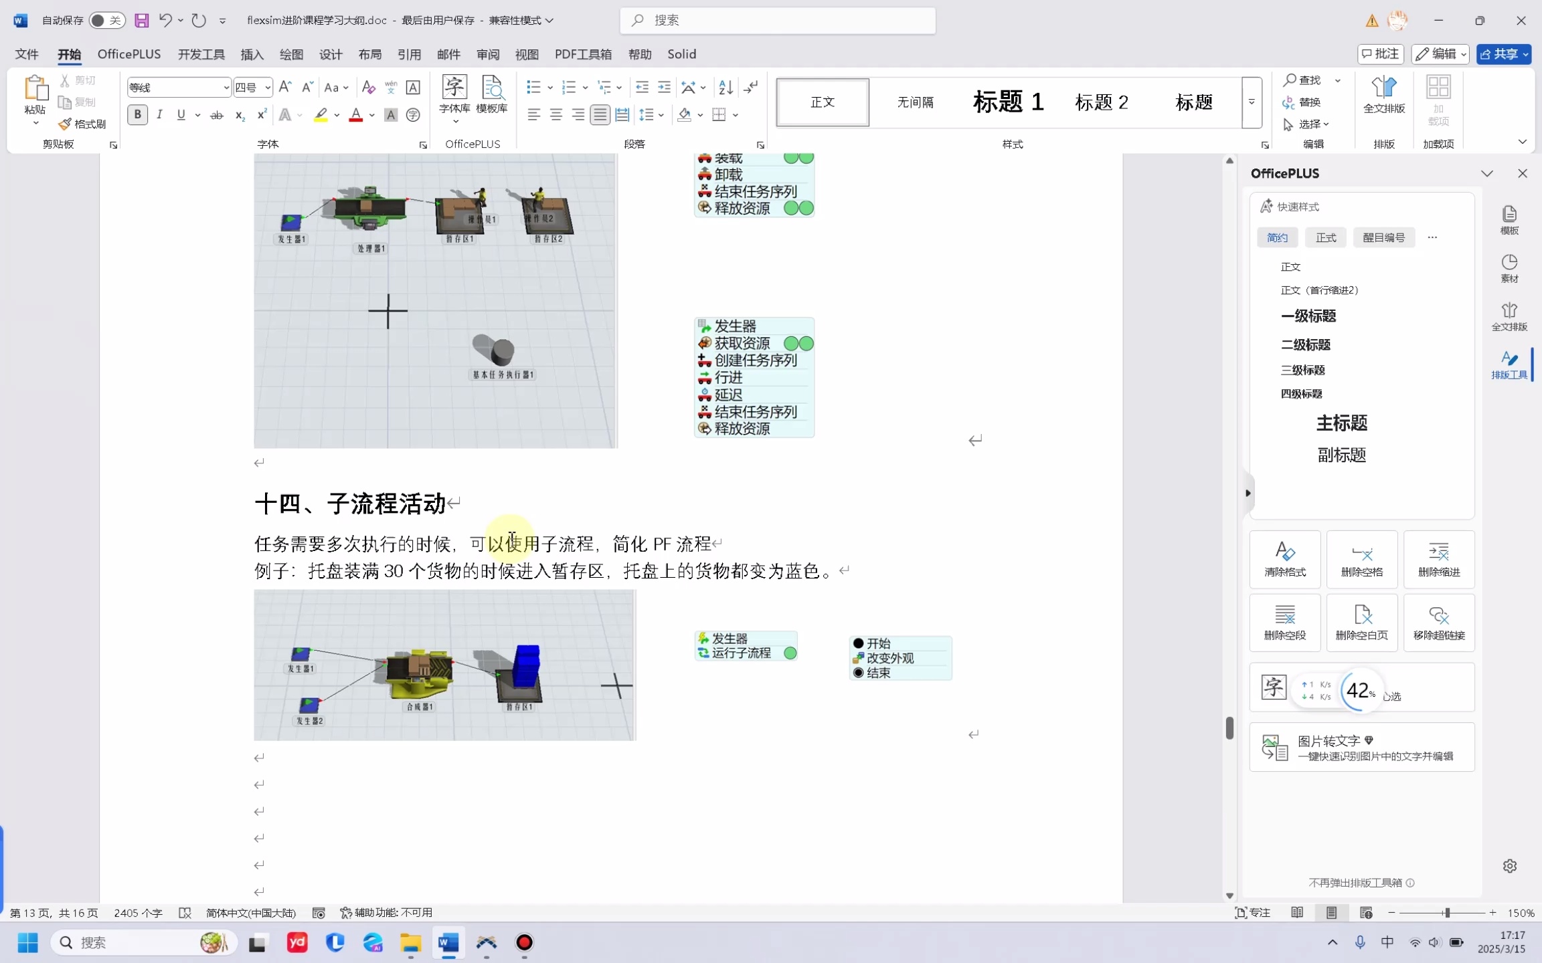Switch to the 审阅 ribbon tab

tap(487, 54)
